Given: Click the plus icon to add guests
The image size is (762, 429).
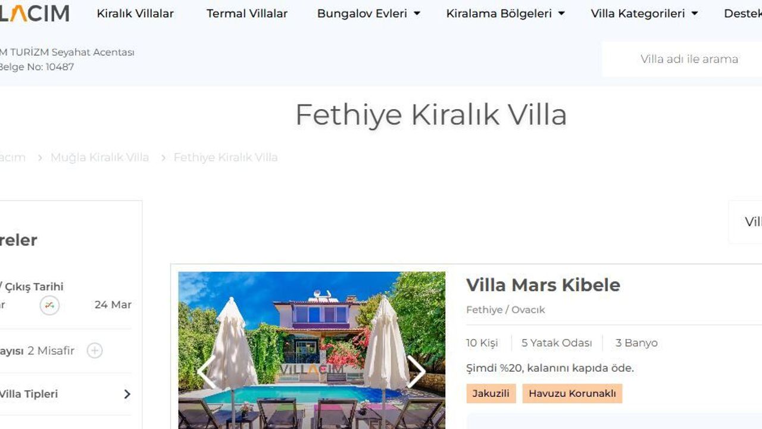Looking at the screenshot, I should [95, 350].
